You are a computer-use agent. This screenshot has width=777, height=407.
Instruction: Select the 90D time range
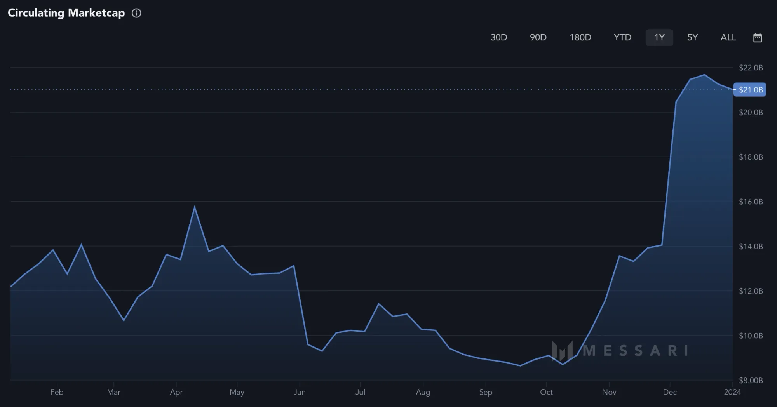(x=538, y=38)
